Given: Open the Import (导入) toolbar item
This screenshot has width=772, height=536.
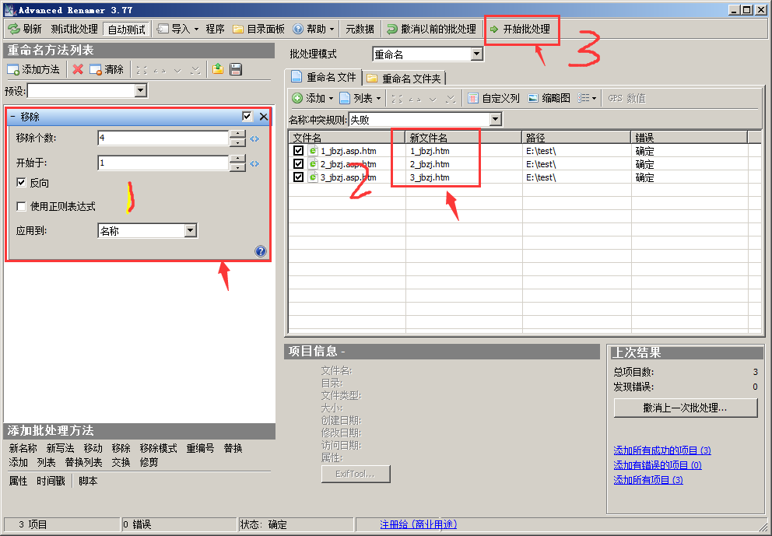Looking at the screenshot, I should [x=177, y=29].
